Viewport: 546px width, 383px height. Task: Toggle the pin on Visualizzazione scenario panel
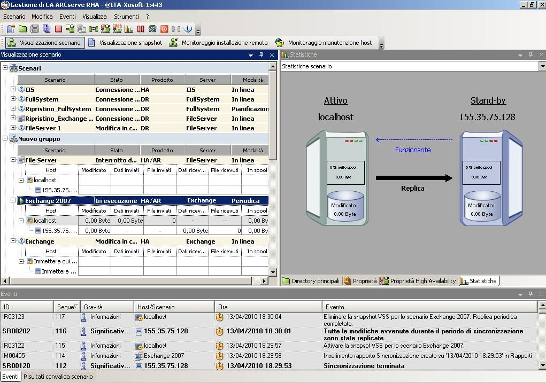point(261,54)
